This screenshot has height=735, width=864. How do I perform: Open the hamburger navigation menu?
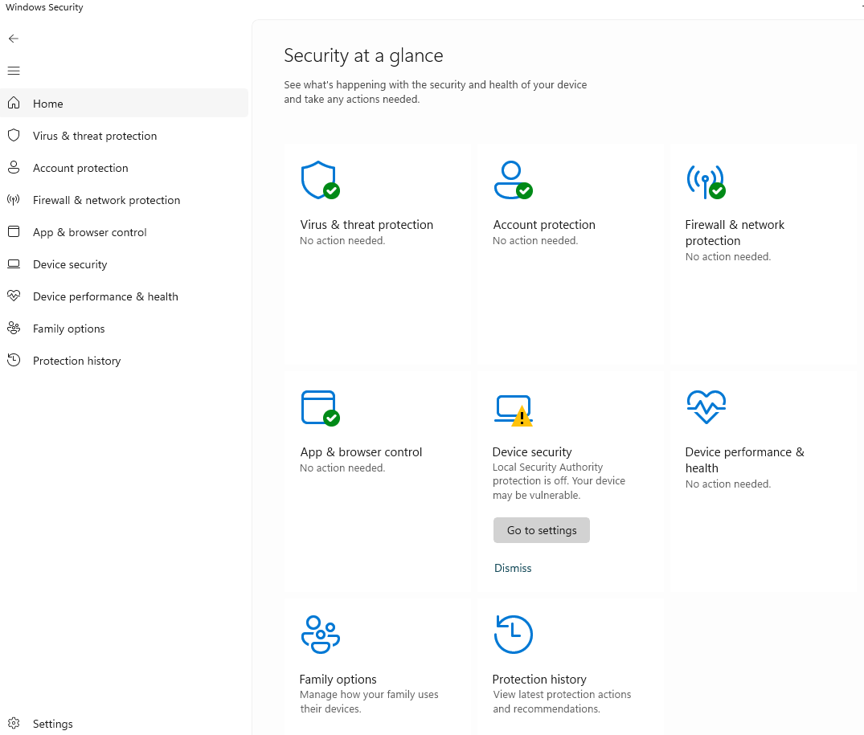pos(14,71)
